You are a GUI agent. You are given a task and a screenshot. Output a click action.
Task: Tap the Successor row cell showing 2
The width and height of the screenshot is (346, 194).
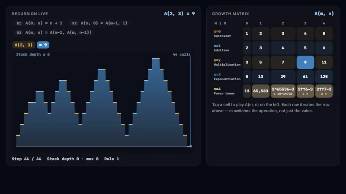point(261,34)
